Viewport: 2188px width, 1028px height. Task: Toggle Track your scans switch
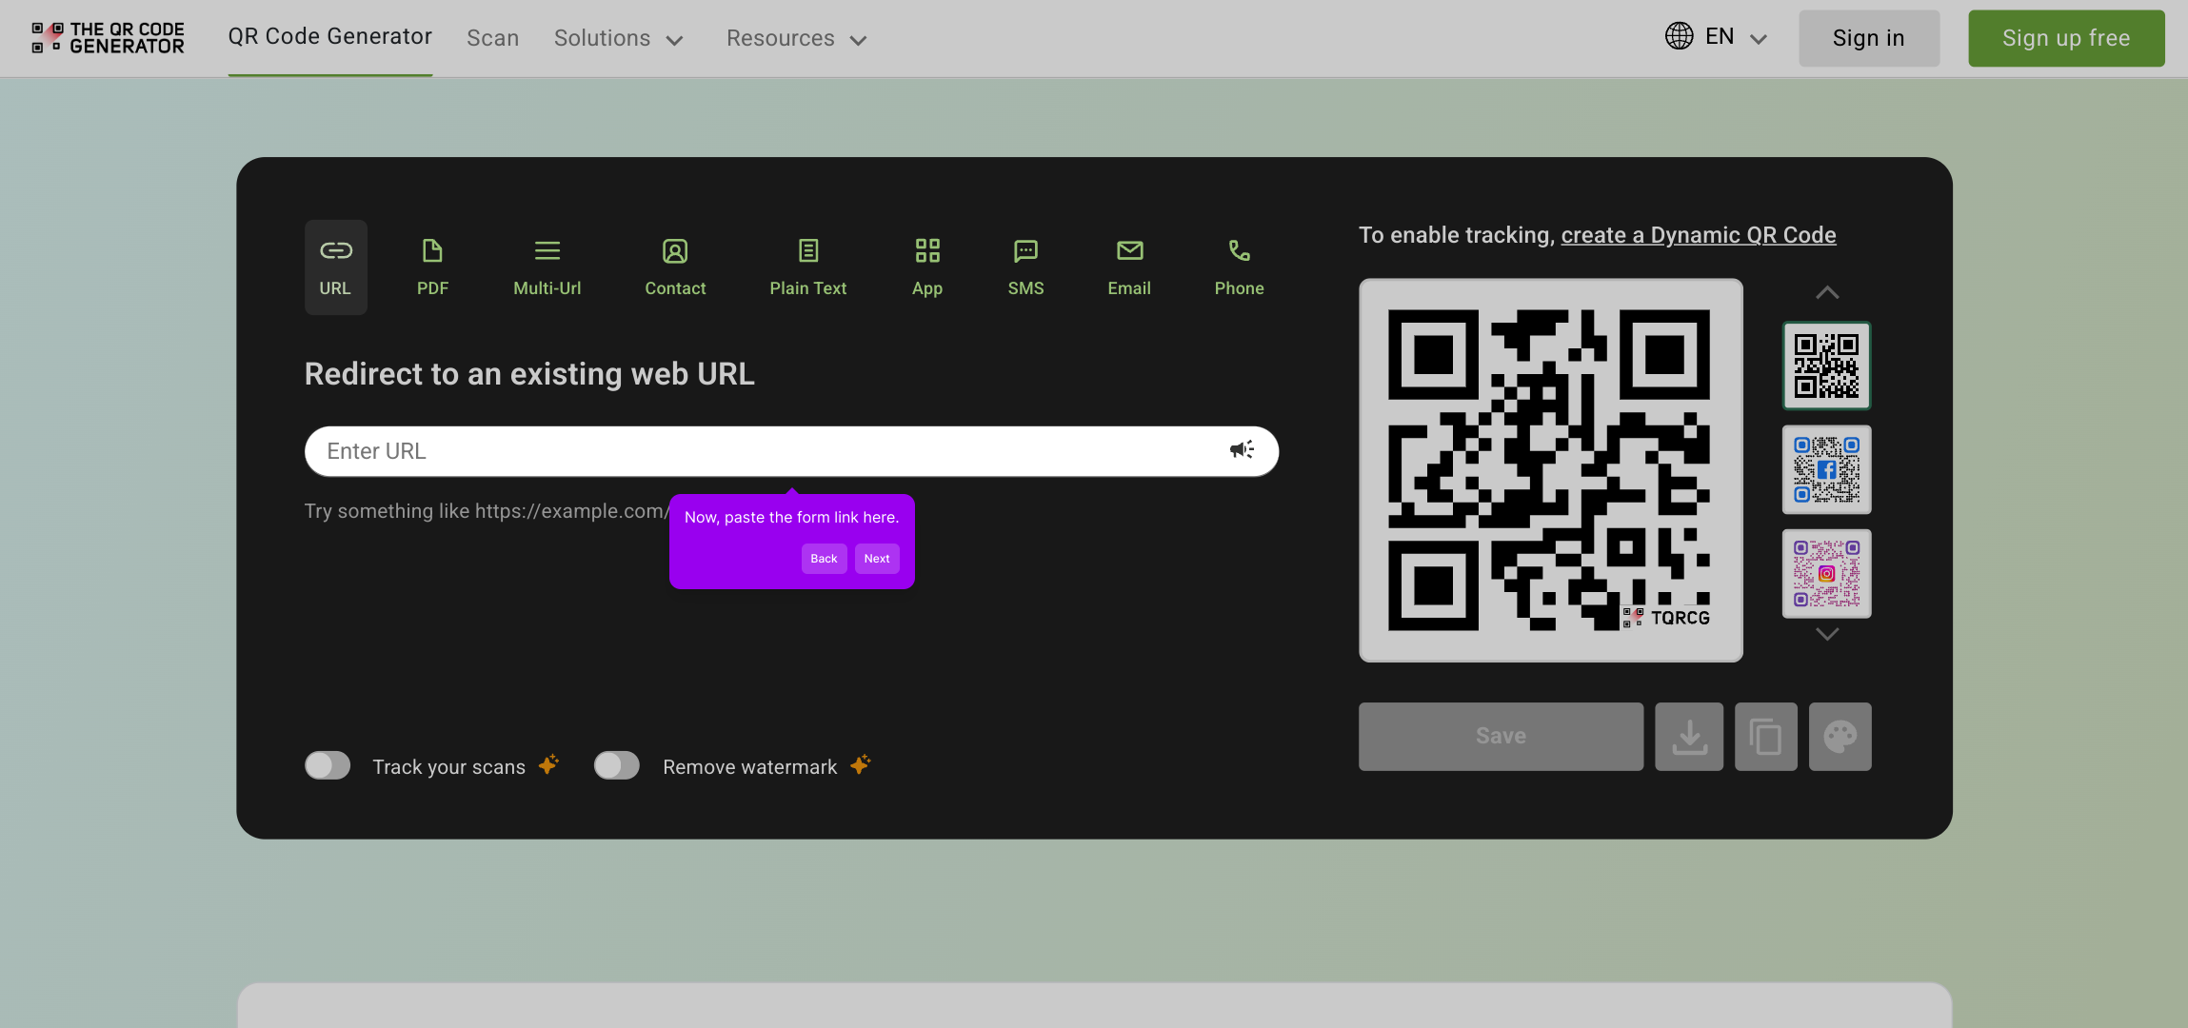pos(328,765)
